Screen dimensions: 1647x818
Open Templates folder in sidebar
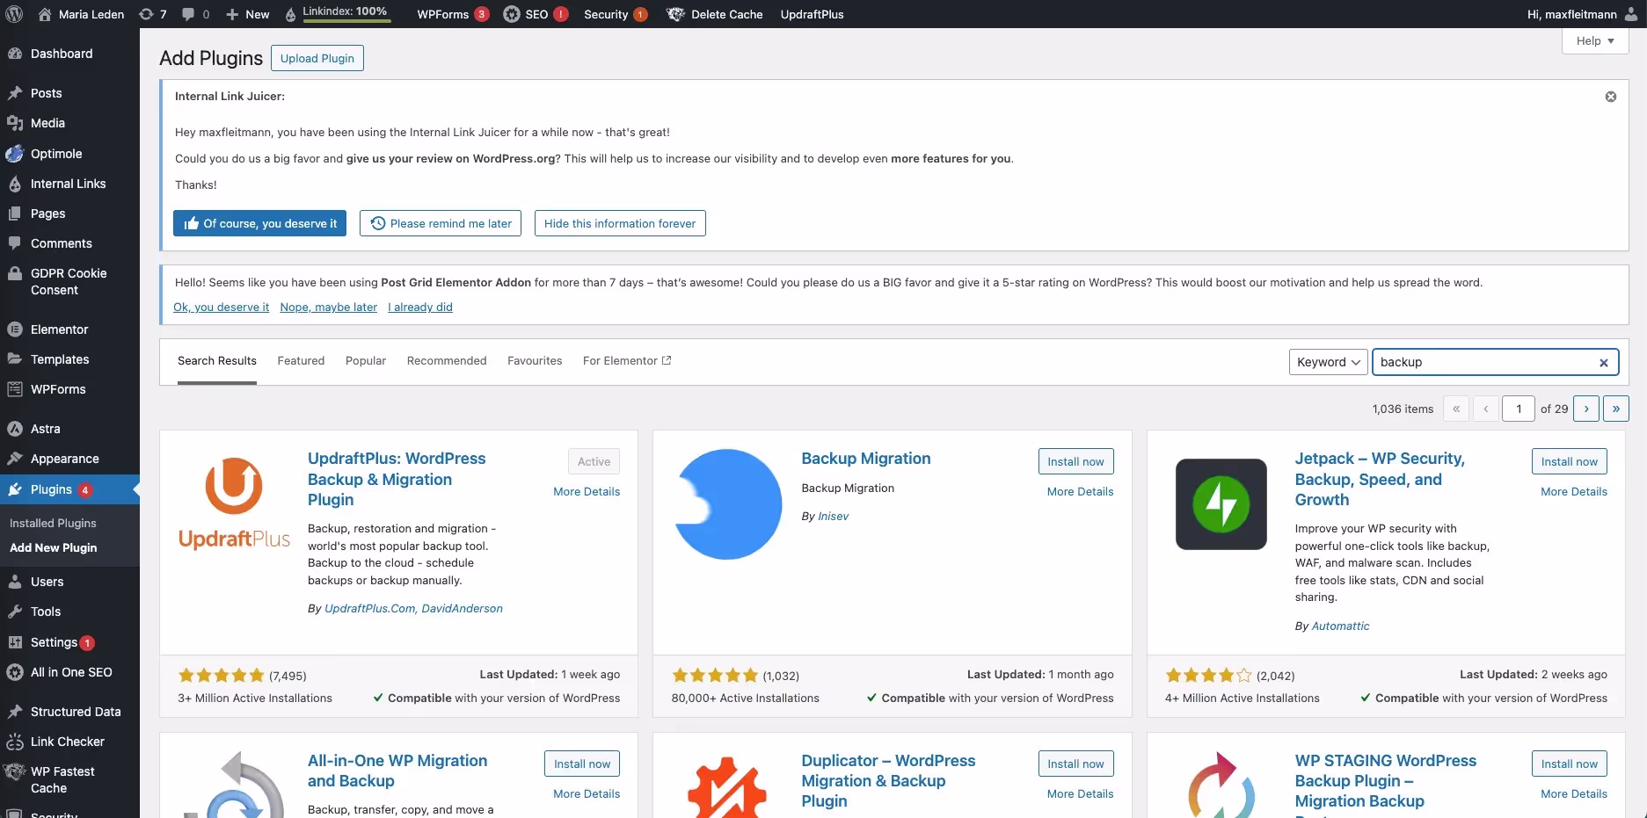click(15, 359)
